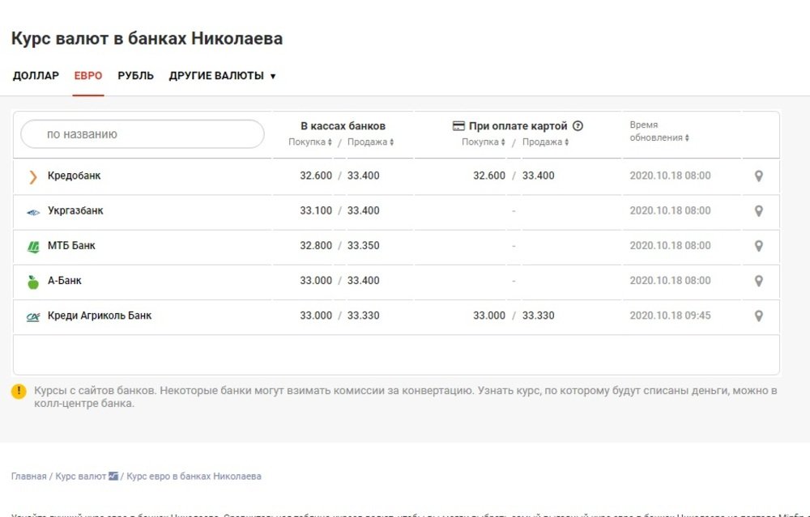The width and height of the screenshot is (810, 517).
Task: Open the location pin for МТБ Банк
Action: pos(758,246)
